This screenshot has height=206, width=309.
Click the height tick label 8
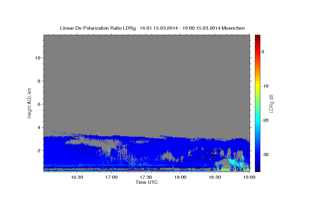pyautogui.click(x=39, y=81)
